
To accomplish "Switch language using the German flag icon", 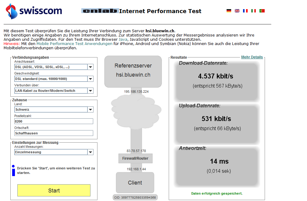I will [x=229, y=11].
